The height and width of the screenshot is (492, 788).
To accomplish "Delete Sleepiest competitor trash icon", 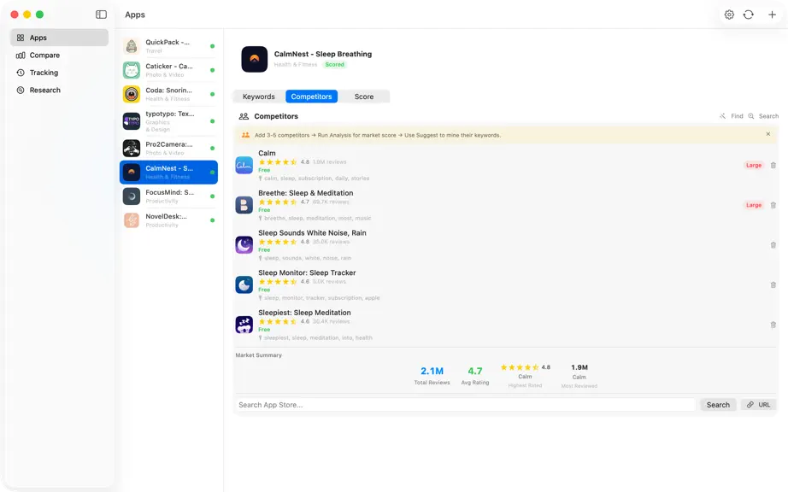I will 773,325.
